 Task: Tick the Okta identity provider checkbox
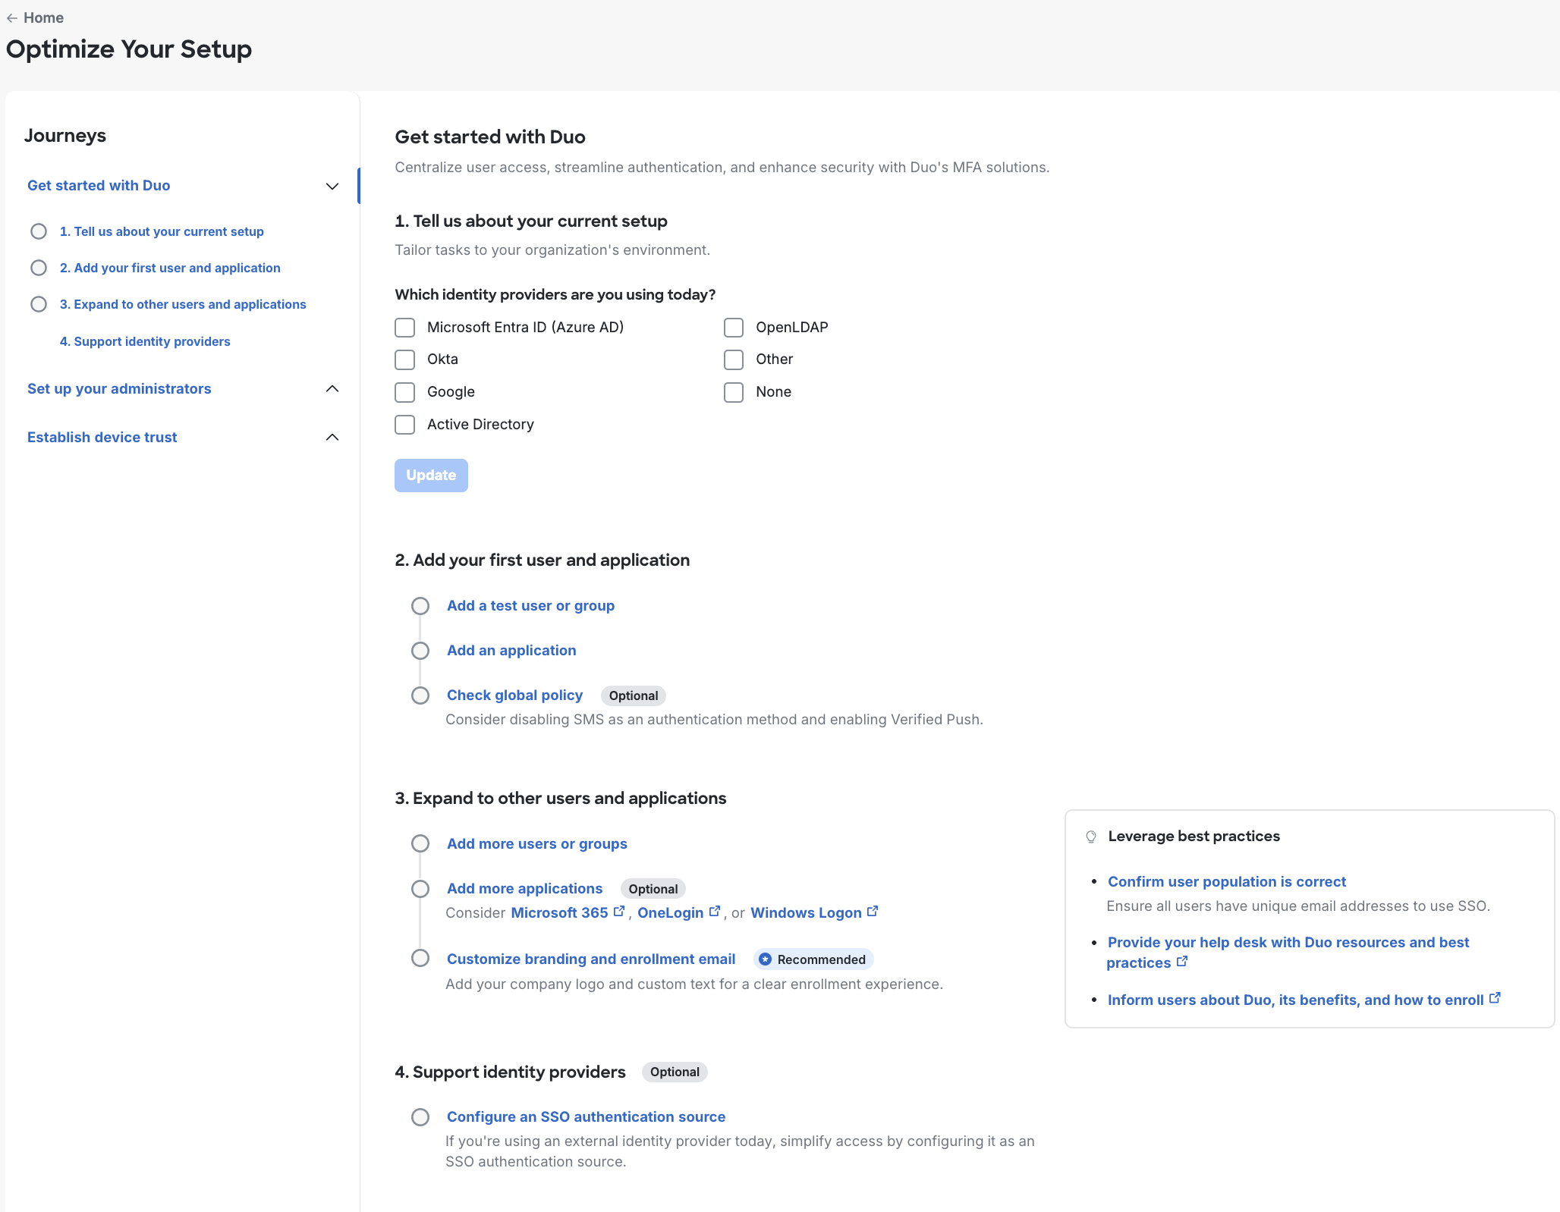(x=405, y=360)
